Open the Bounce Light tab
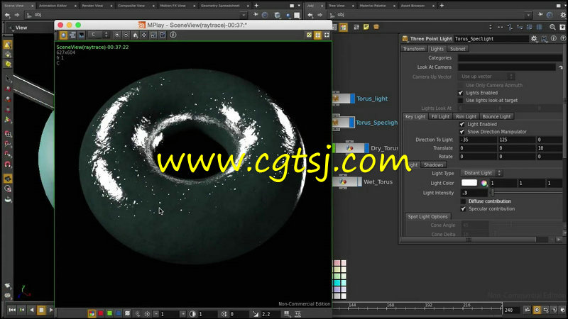Viewport: 568px width, 319px height. [496, 116]
